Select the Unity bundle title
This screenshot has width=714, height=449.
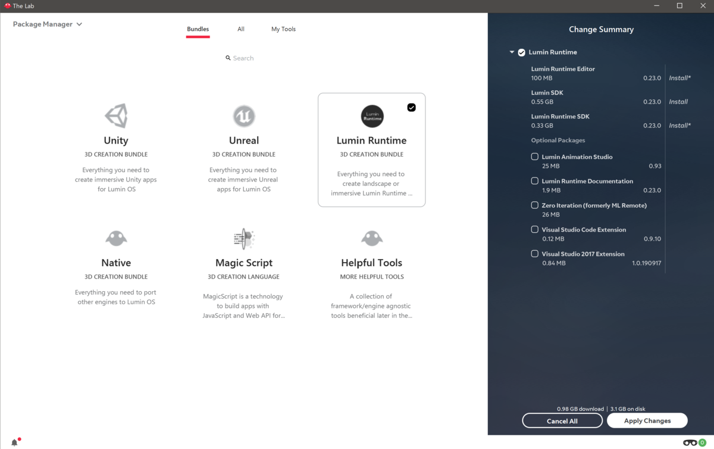(x=116, y=141)
